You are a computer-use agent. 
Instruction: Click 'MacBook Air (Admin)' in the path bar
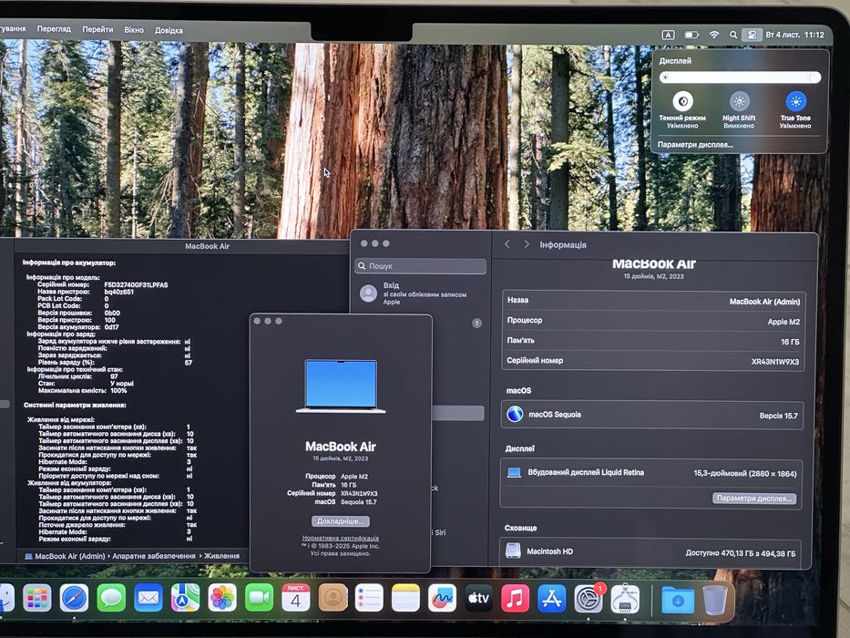pos(65,556)
